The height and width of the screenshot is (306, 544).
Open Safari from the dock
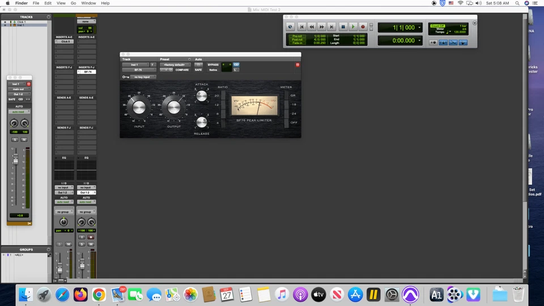pyautogui.click(x=62, y=295)
